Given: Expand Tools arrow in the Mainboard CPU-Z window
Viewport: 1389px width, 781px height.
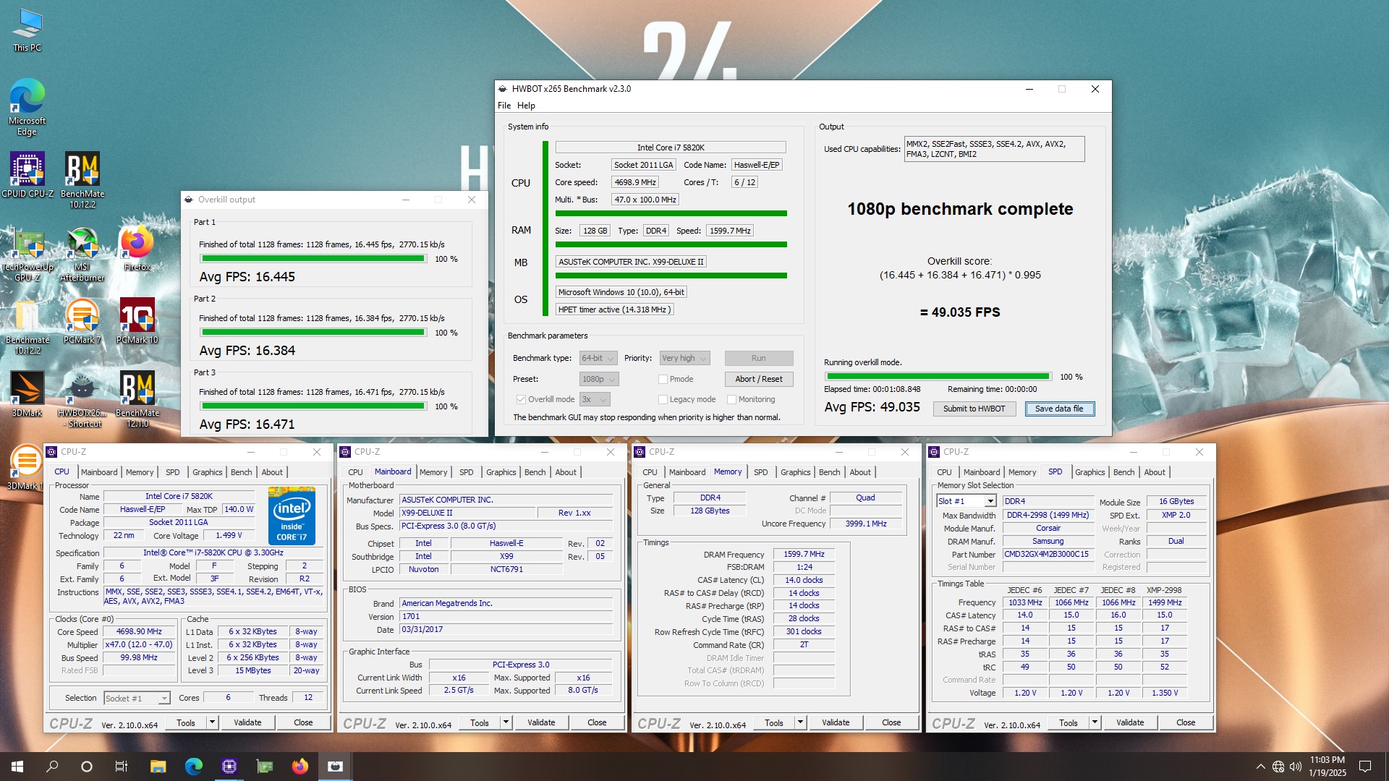Looking at the screenshot, I should [506, 722].
